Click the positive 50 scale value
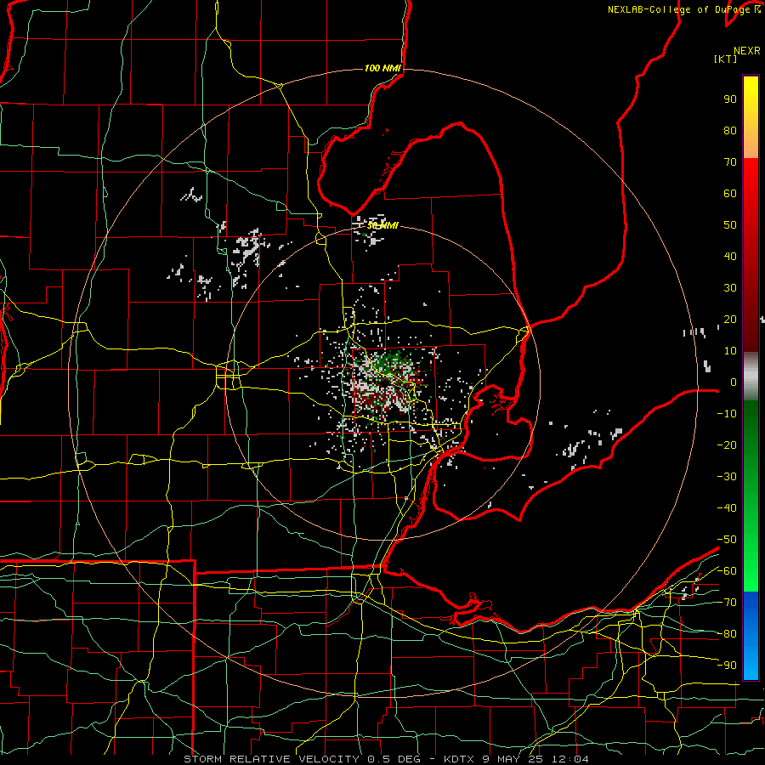The width and height of the screenshot is (765, 765). pyautogui.click(x=730, y=225)
